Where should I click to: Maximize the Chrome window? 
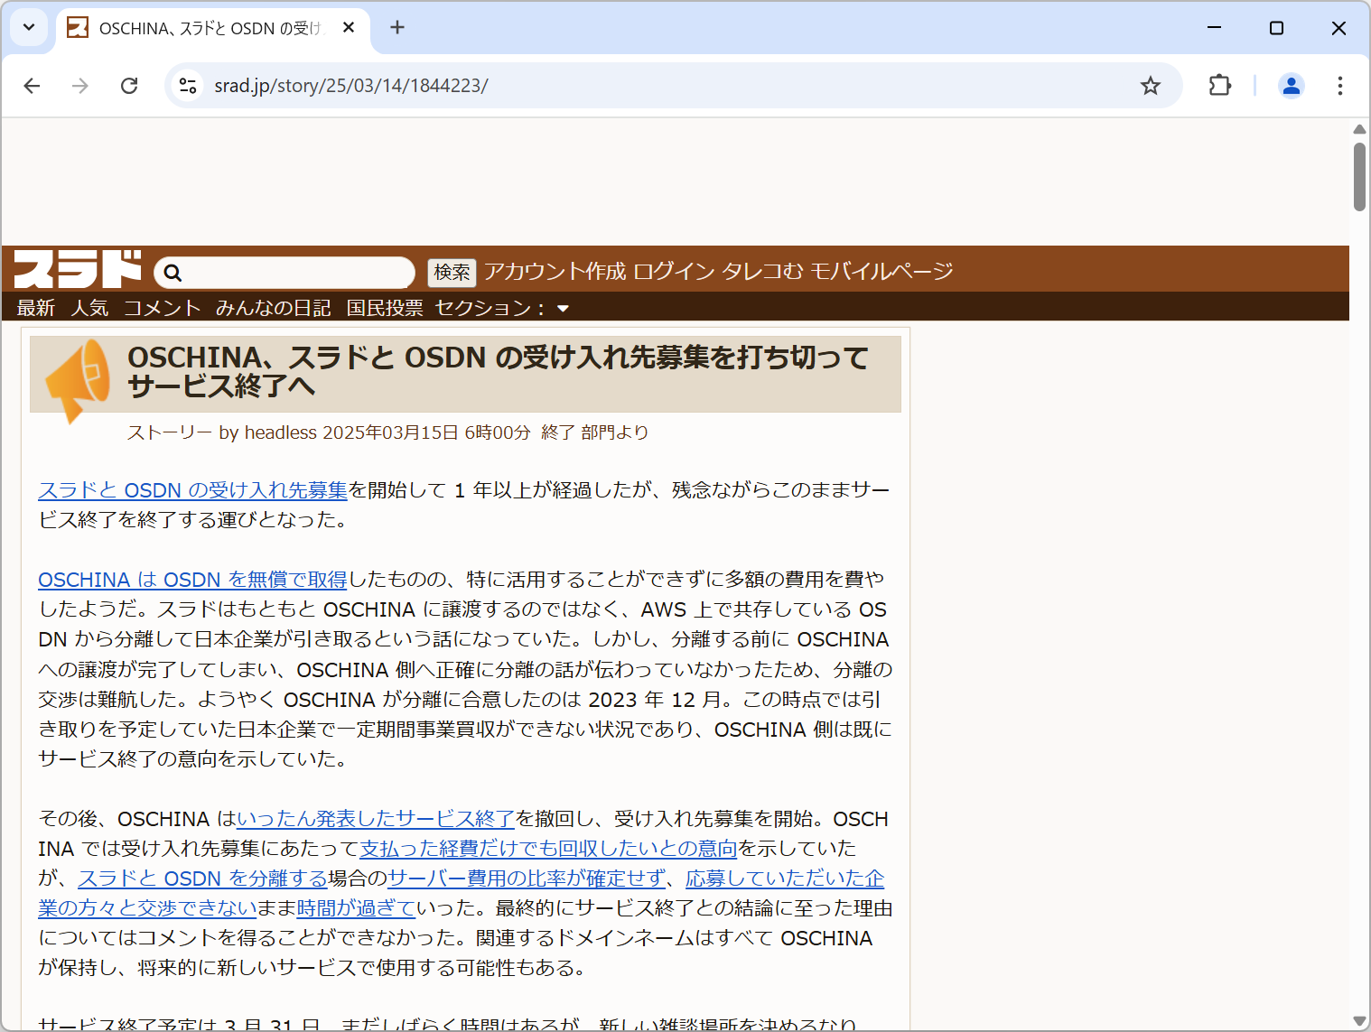(x=1276, y=28)
